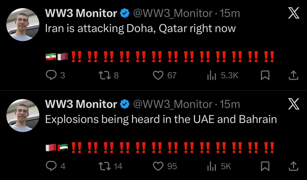Repost the UAE and Bahrain explosions tweet

pyautogui.click(x=104, y=166)
